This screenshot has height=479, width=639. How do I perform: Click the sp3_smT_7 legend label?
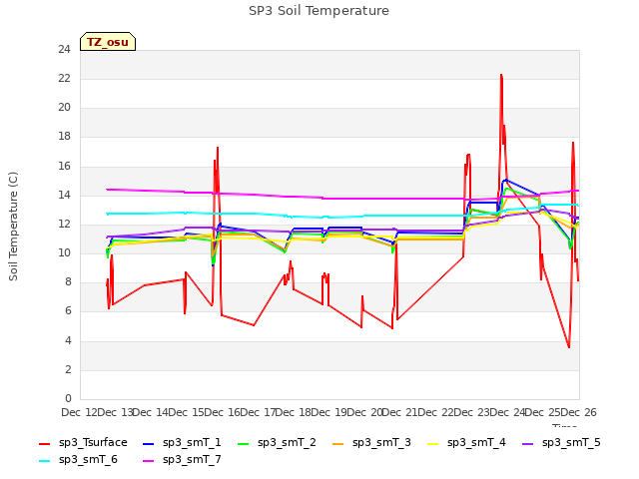coord(192,459)
